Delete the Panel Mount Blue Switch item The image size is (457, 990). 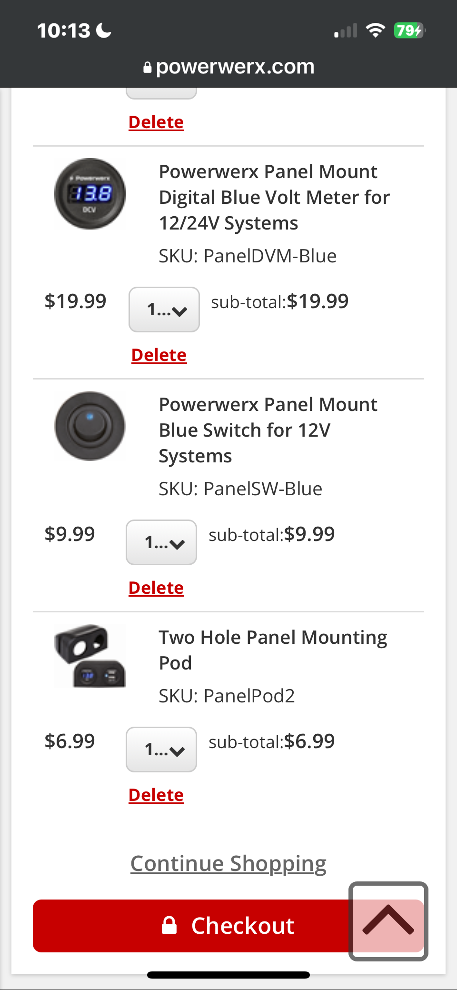(x=156, y=588)
